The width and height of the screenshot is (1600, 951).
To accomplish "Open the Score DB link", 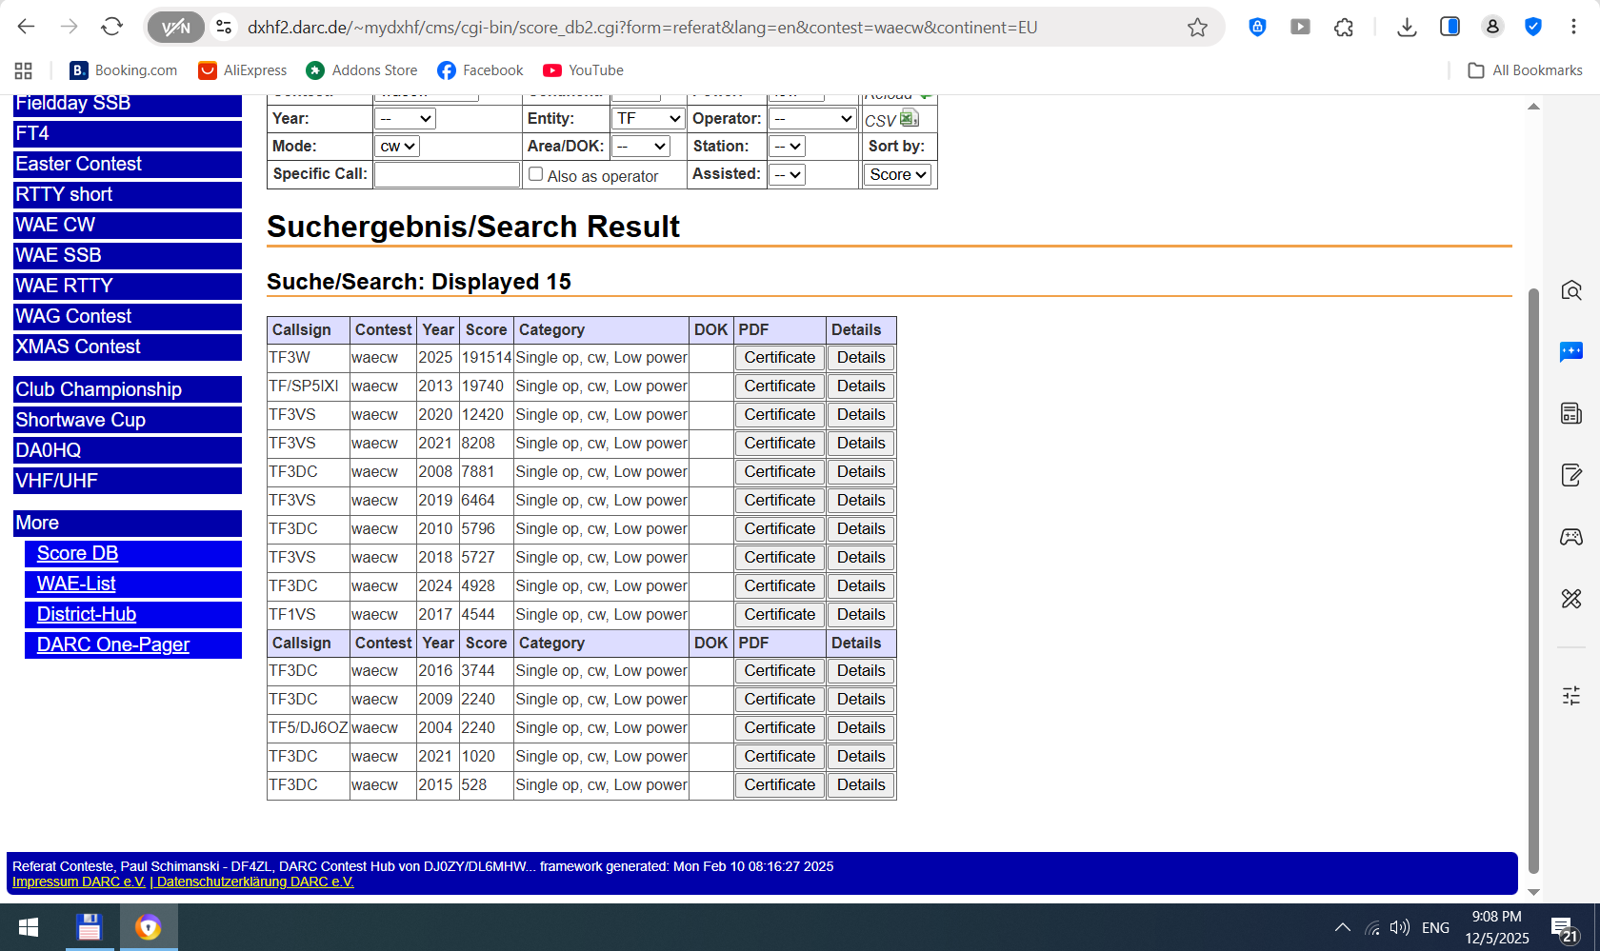I will point(78,554).
